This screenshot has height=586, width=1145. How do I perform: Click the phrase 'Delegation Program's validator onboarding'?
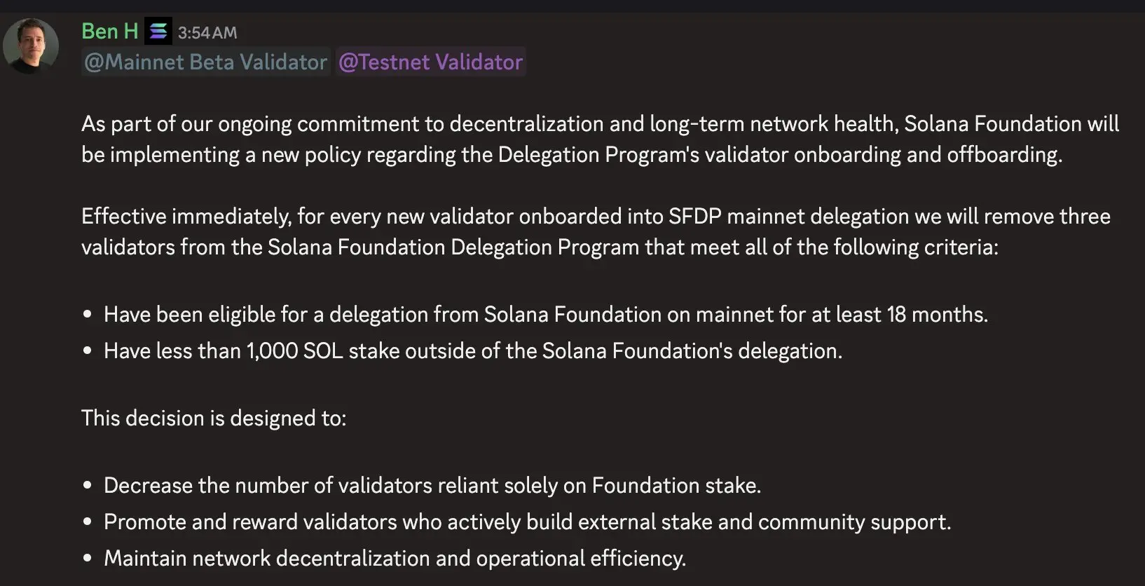(x=702, y=154)
